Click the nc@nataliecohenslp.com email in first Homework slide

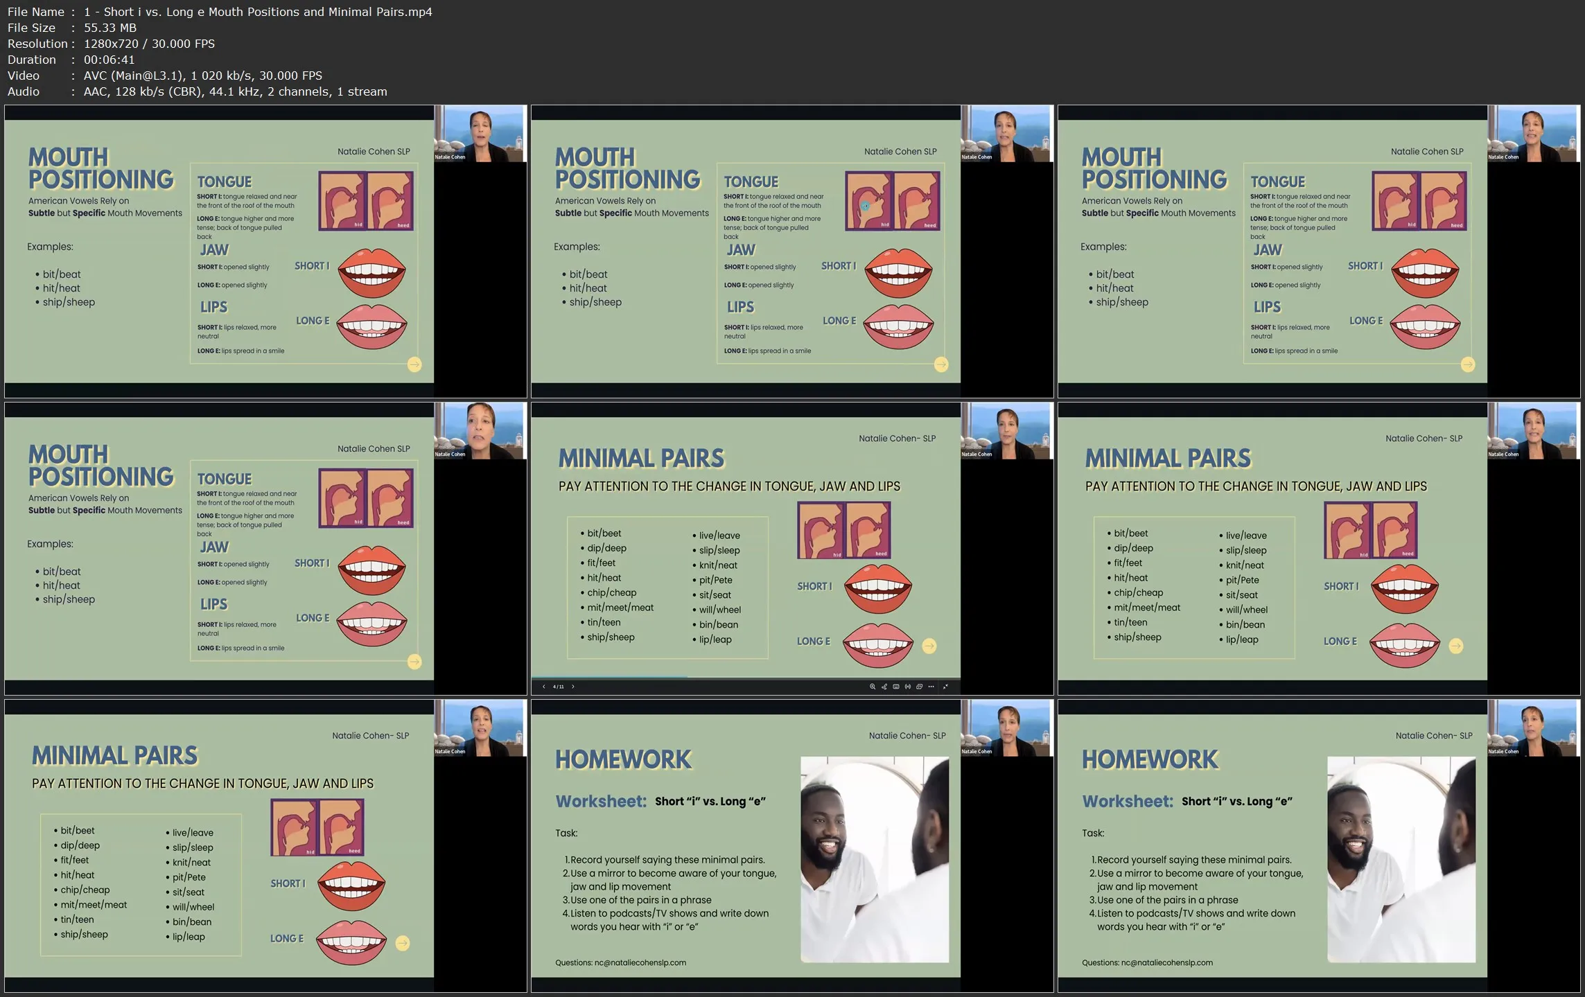pos(640,962)
